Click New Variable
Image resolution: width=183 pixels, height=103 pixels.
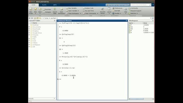click(71, 8)
